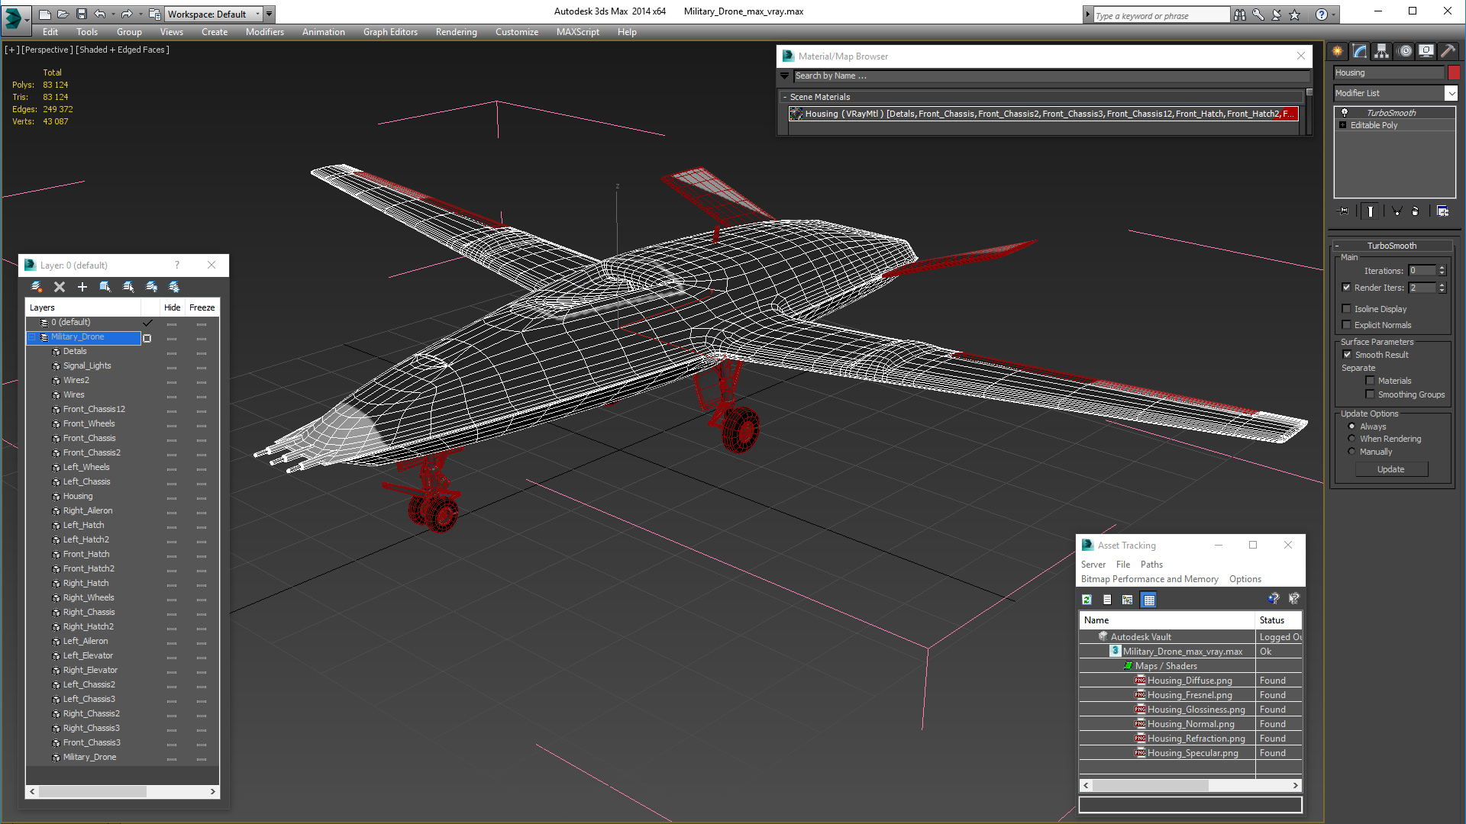Screen dimensions: 1466x824
Task: Click the TurboSmooth Update button
Action: 1390,470
